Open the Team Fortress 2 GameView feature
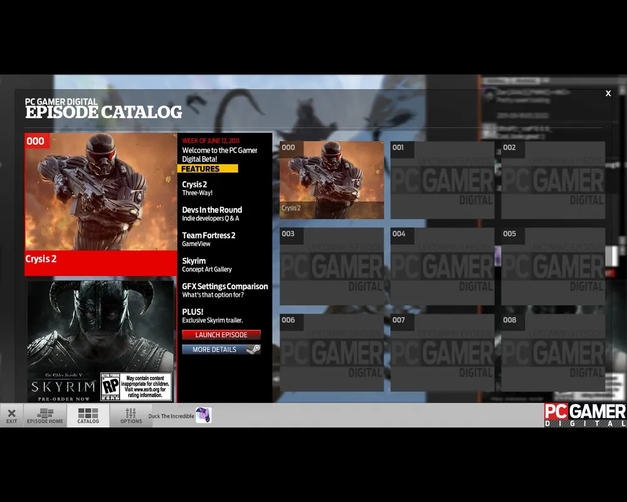Image resolution: width=627 pixels, height=502 pixels. tap(209, 239)
